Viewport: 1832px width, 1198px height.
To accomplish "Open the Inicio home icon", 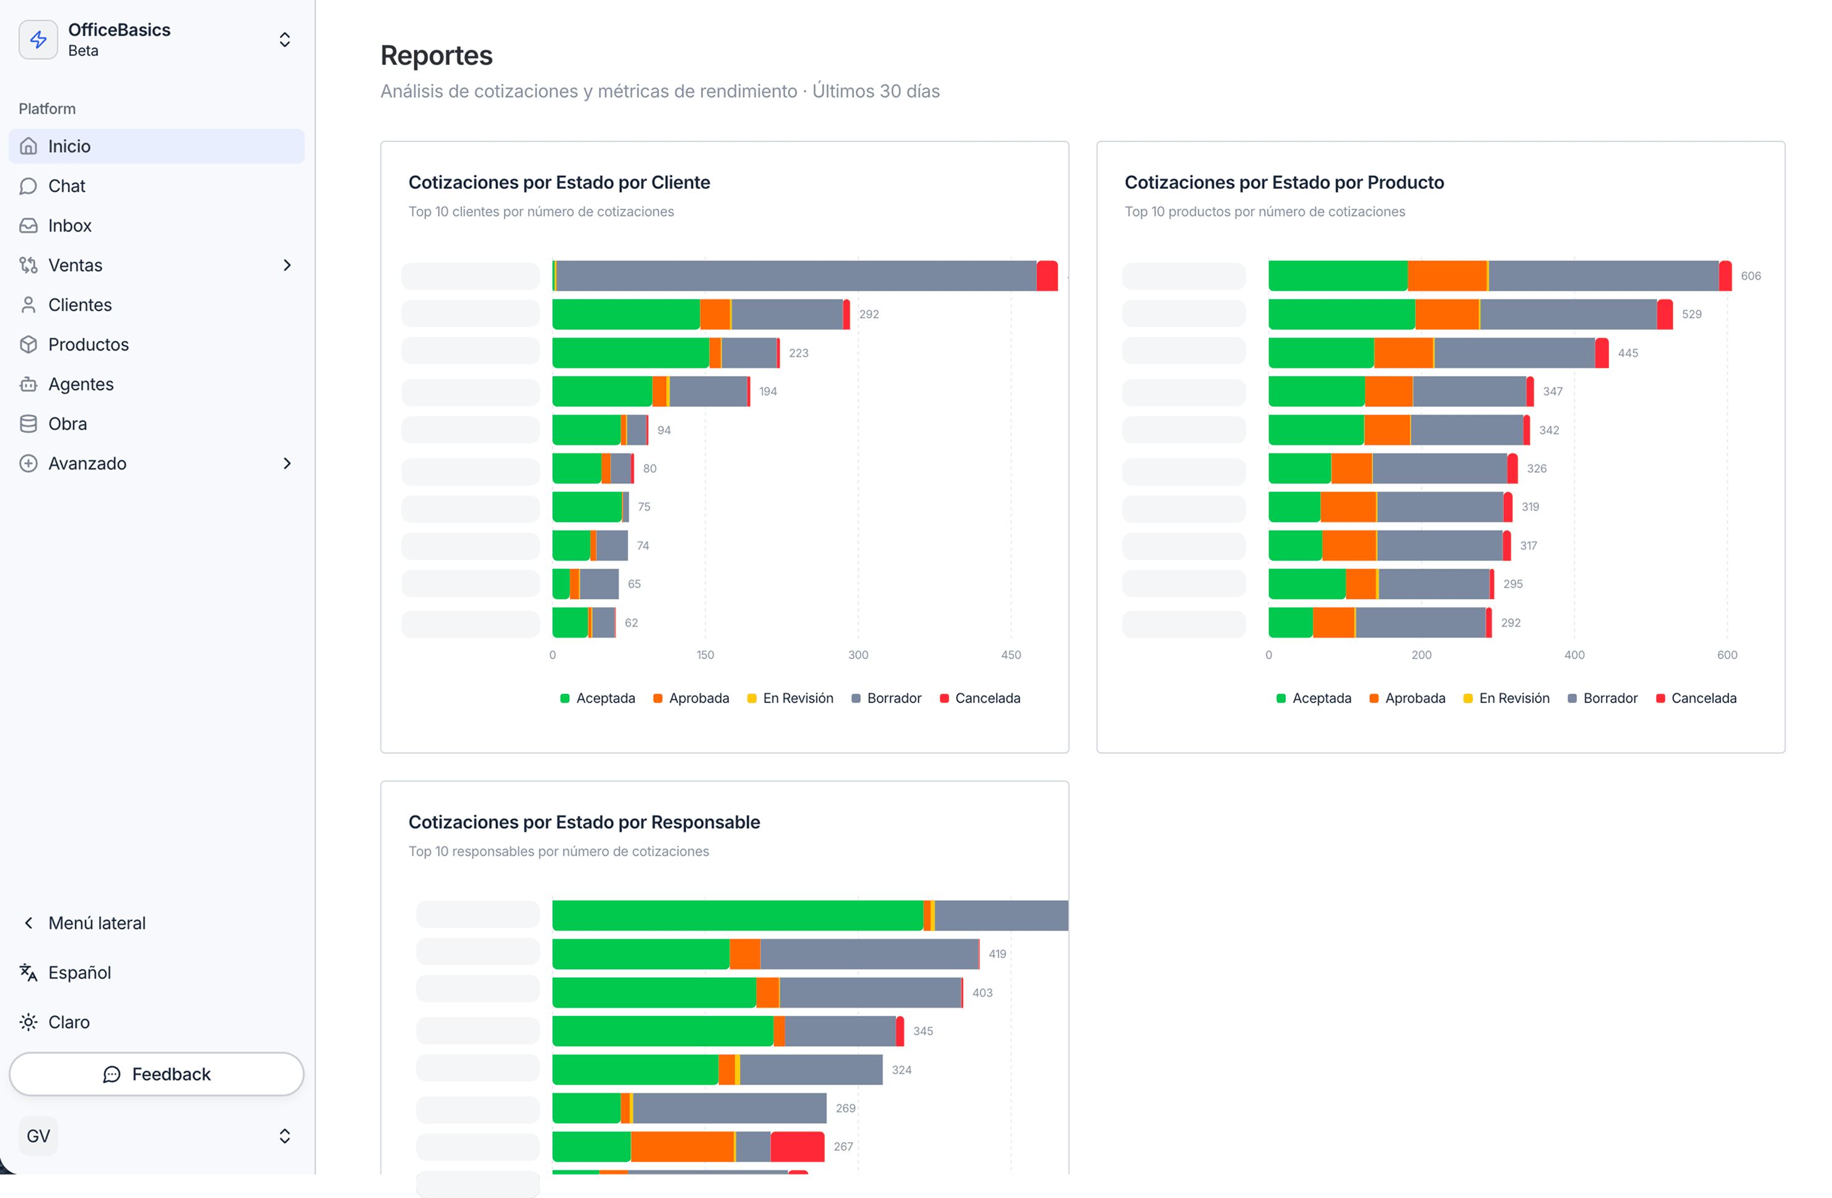I will pyautogui.click(x=28, y=146).
